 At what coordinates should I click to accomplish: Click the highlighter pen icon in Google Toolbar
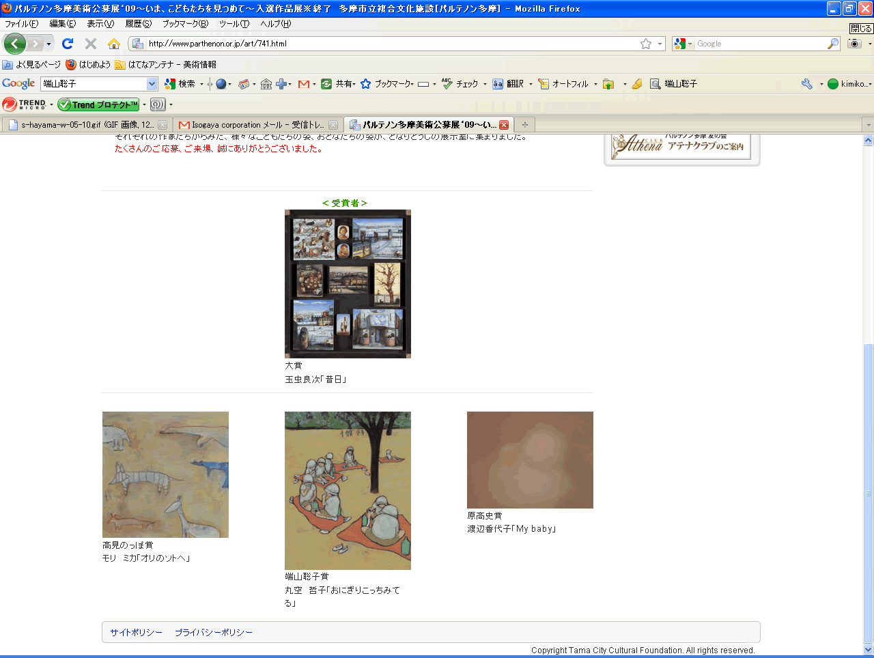pos(637,84)
